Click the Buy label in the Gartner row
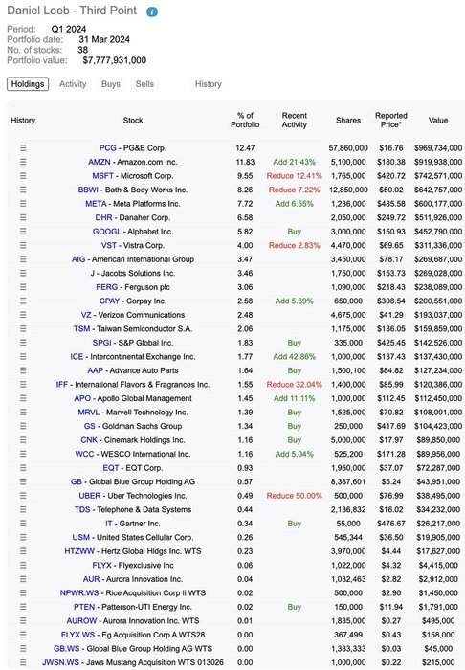The width and height of the screenshot is (465, 670). tap(294, 524)
